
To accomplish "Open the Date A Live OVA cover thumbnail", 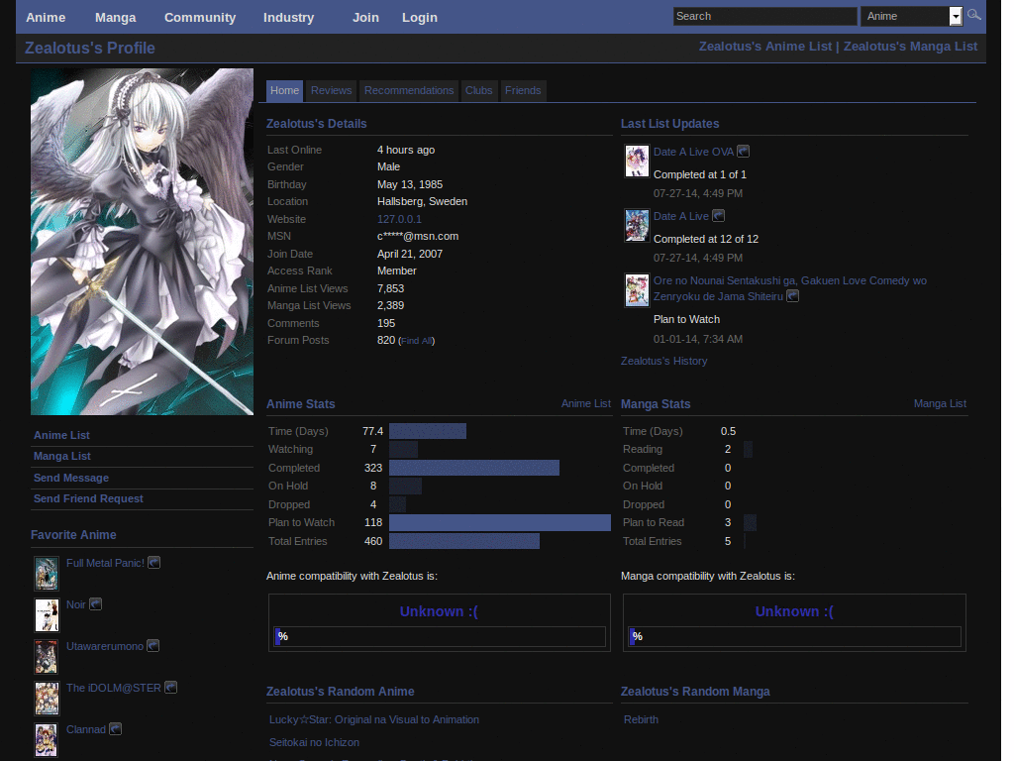I will pos(637,162).
